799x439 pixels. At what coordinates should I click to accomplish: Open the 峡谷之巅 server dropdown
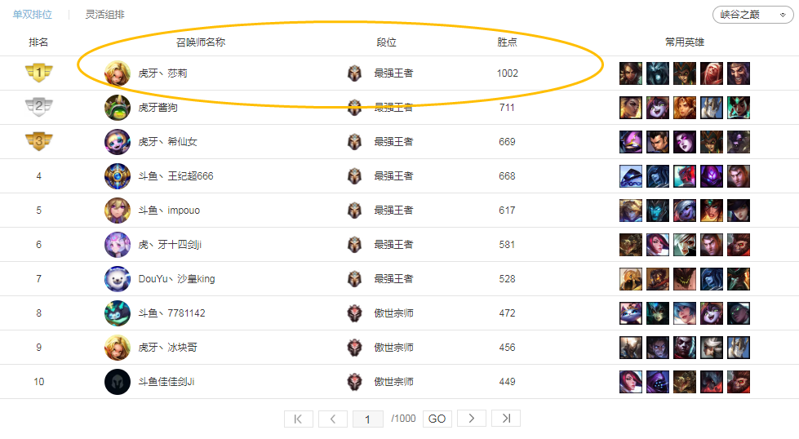(x=752, y=15)
